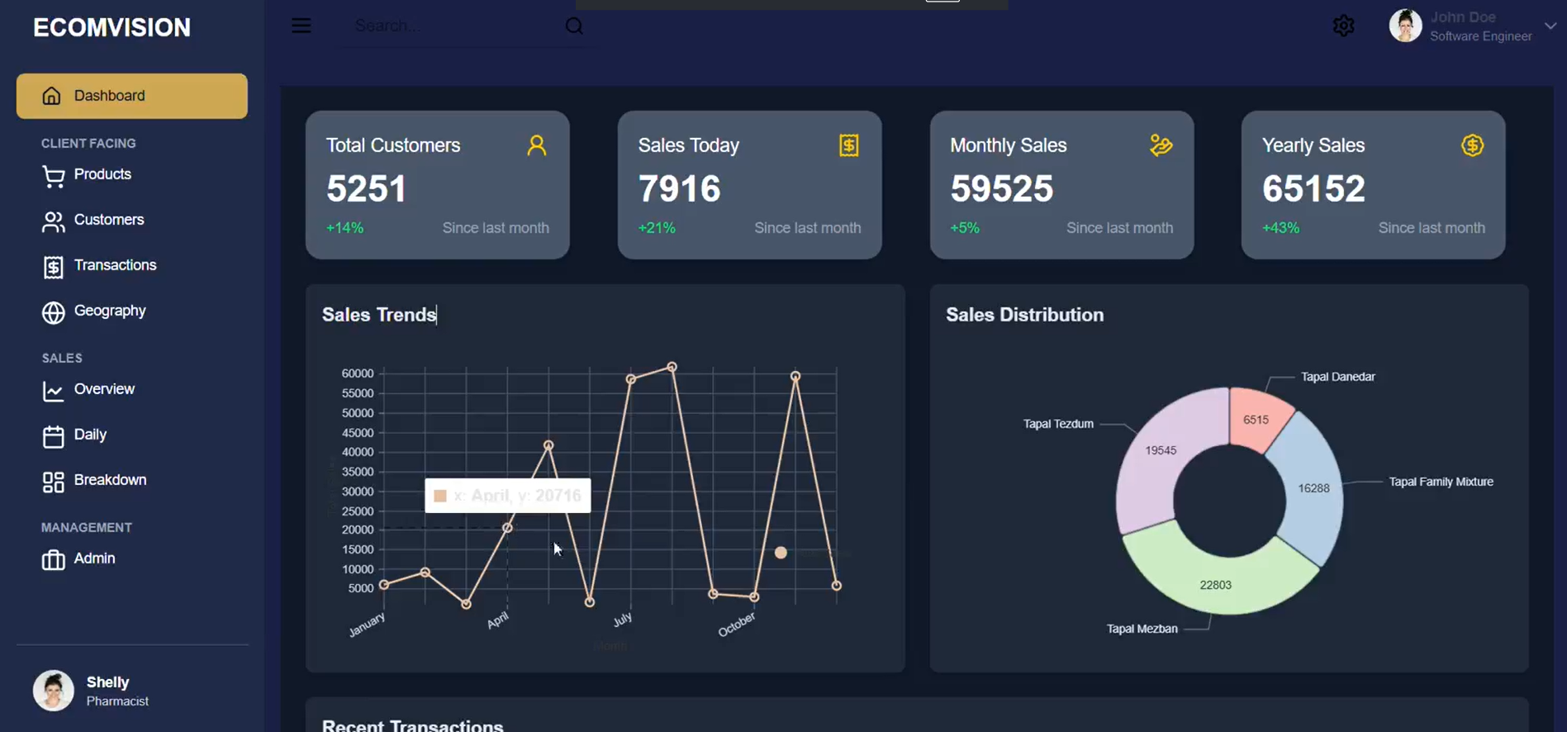The image size is (1567, 732).
Task: Click the Total Customers person icon
Action: click(536, 145)
